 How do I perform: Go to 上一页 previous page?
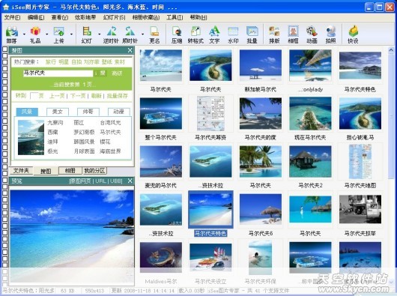point(57,96)
